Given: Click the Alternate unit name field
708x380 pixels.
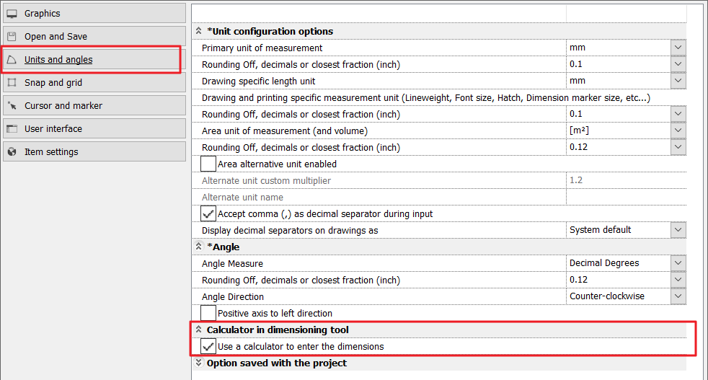Looking at the screenshot, I should coord(625,198).
